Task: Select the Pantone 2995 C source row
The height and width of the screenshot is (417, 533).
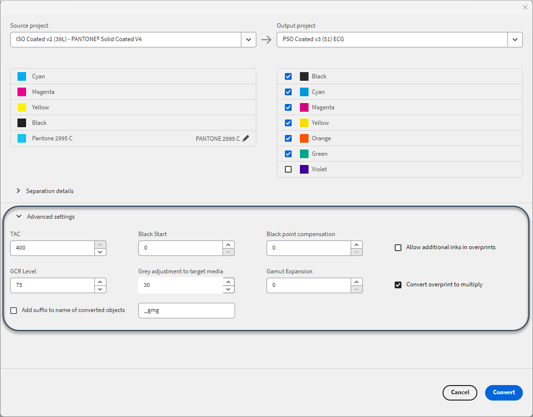Action: 133,138
